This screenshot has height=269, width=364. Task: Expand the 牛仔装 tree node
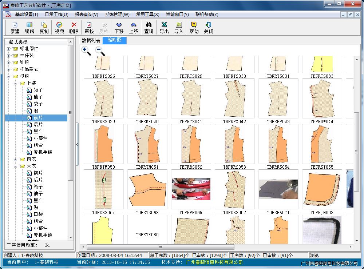click(9, 56)
